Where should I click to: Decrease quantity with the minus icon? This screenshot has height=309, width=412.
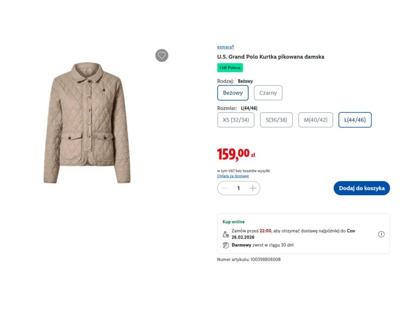(x=226, y=188)
